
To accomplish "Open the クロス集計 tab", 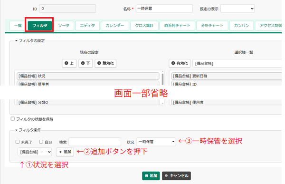I will point(144,26).
